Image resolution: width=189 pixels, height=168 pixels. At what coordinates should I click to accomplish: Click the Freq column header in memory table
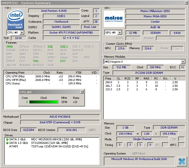[109, 78]
